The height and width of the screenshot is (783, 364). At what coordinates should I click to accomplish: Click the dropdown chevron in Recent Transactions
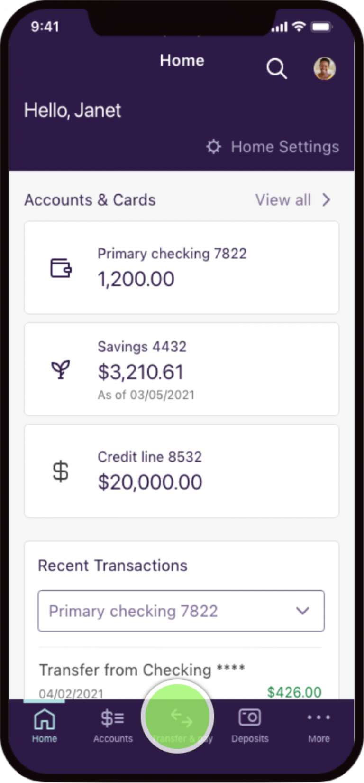click(x=302, y=611)
